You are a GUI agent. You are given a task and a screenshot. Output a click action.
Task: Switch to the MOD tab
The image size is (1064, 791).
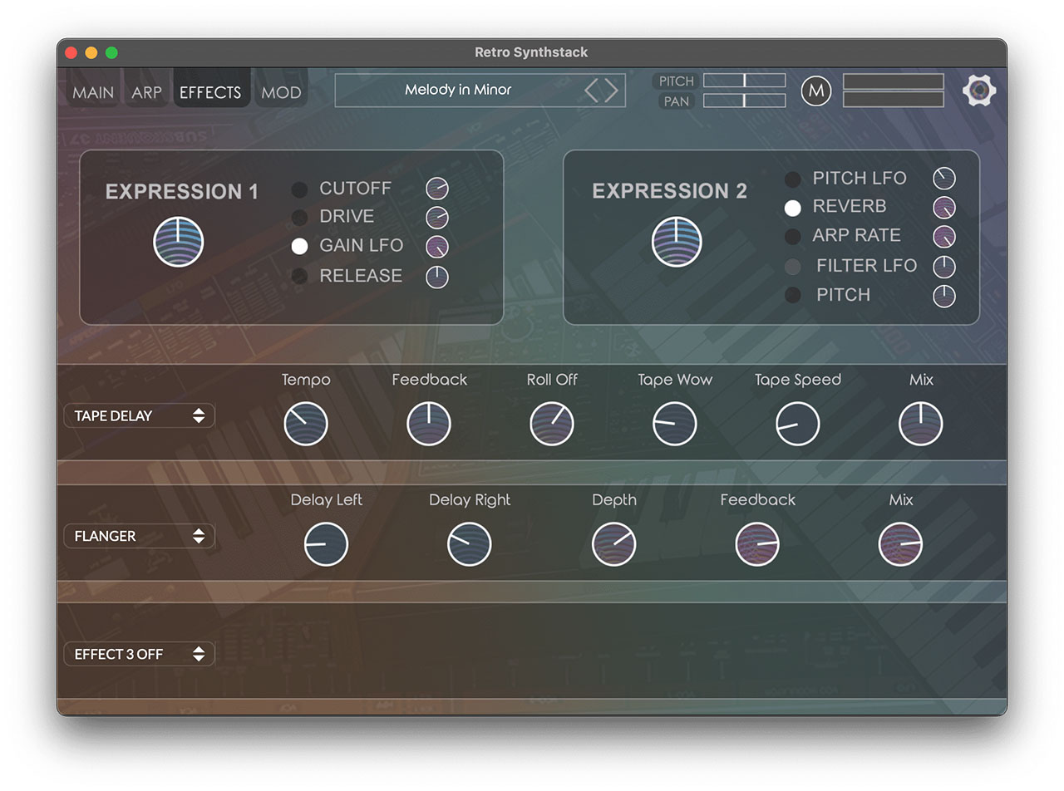pyautogui.click(x=281, y=92)
